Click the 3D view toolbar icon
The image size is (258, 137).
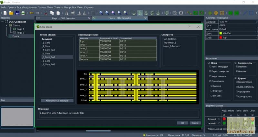pyautogui.click(x=167, y=13)
